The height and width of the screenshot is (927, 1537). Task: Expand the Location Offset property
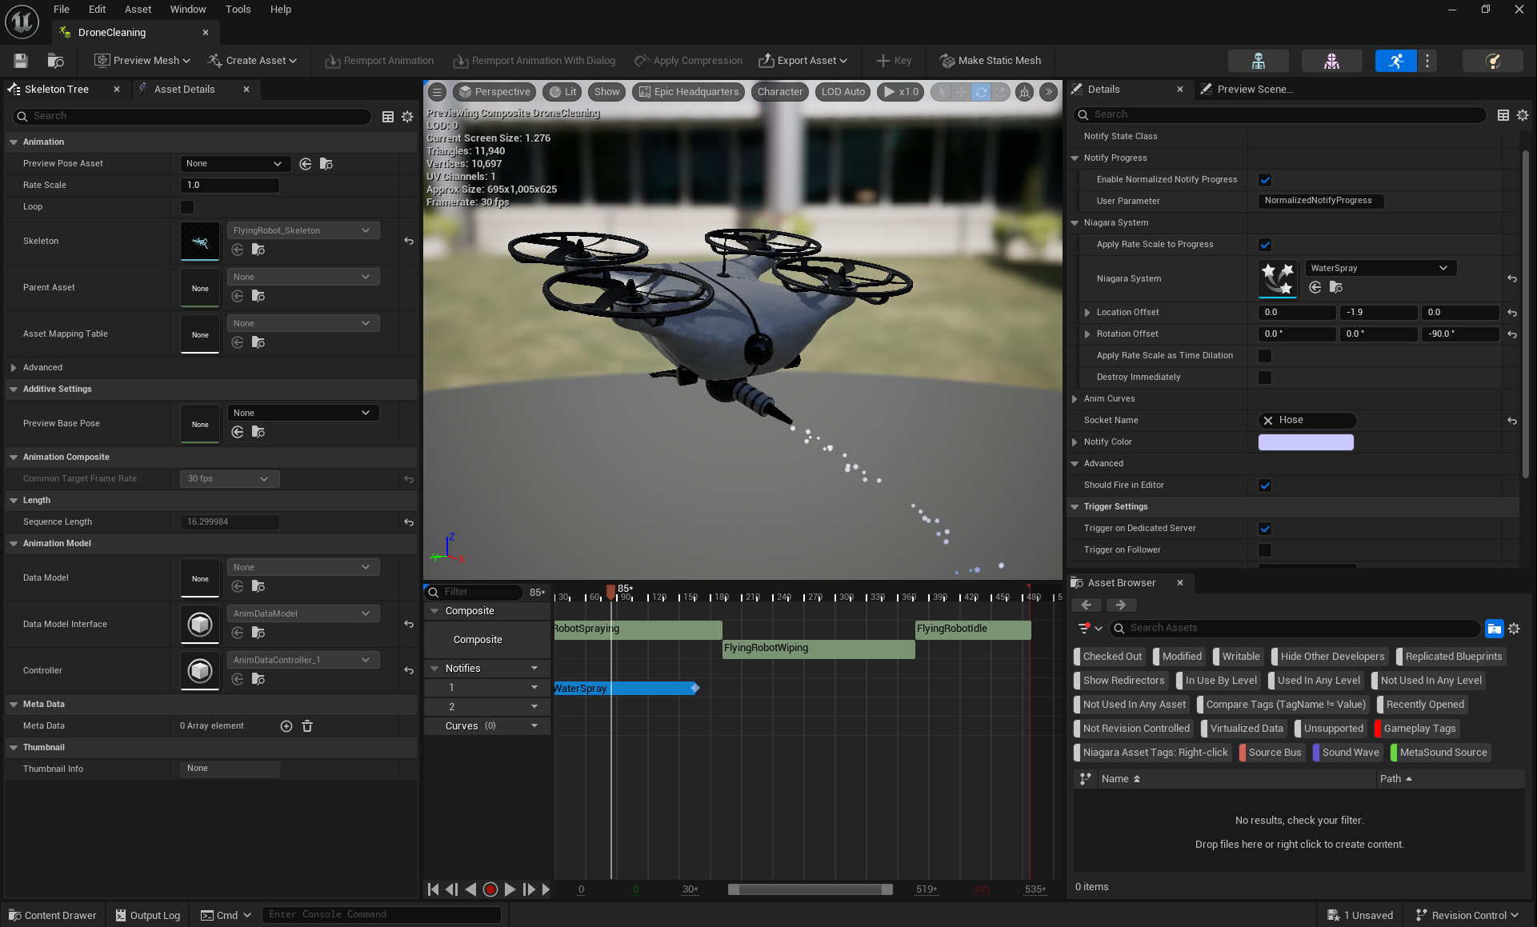pyautogui.click(x=1087, y=313)
